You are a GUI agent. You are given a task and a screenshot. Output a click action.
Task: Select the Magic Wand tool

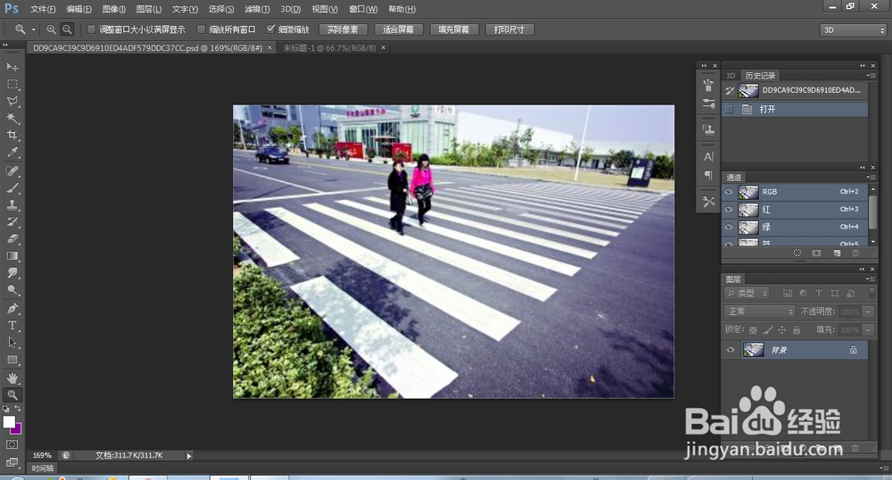coord(12,119)
